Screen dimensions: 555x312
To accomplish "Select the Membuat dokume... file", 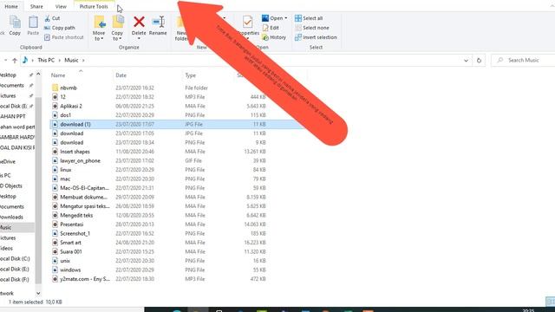I will coord(83,198).
